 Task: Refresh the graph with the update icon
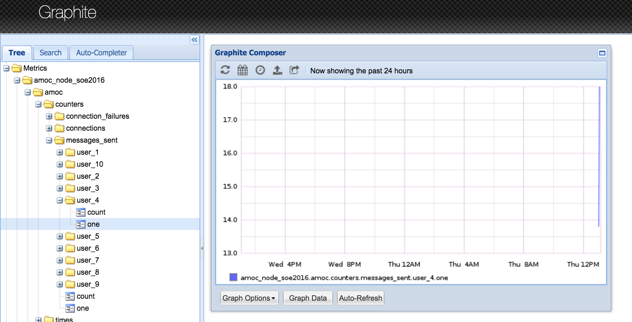point(225,70)
